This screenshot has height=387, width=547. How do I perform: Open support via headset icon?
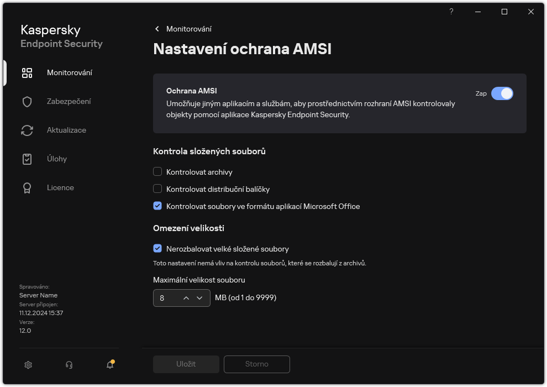[x=69, y=365]
